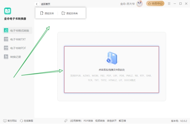Image resolution: width=190 pixels, height=124 pixels.
Task: Open 视频转换 recommended app link
Action: pyautogui.click(x=100, y=121)
